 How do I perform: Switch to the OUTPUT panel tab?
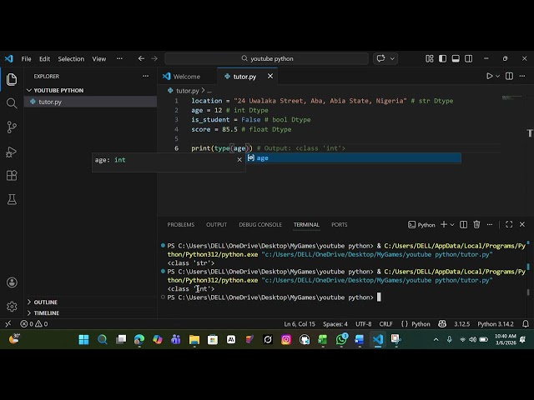click(x=216, y=225)
